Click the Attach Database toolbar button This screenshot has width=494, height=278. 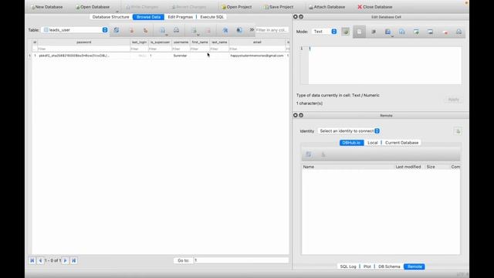pyautogui.click(x=327, y=7)
